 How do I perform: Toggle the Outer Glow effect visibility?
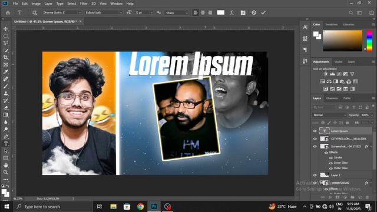[x=331, y=168]
